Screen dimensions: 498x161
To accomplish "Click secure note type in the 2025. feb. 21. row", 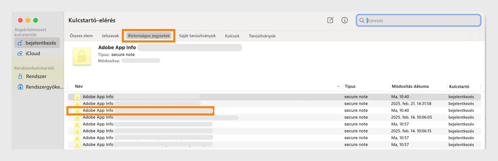I will pos(356,103).
